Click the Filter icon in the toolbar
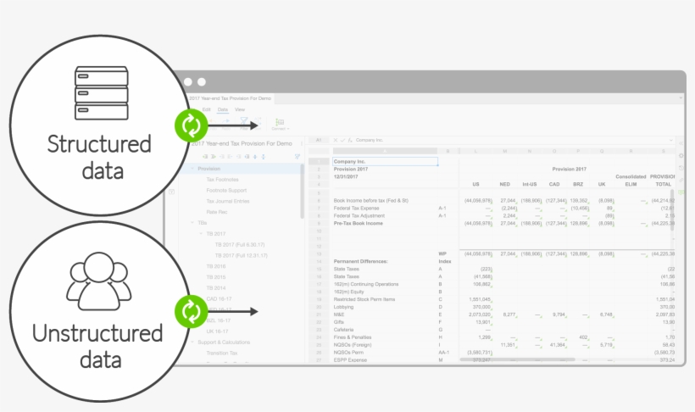This screenshot has width=695, height=412. pos(244,124)
